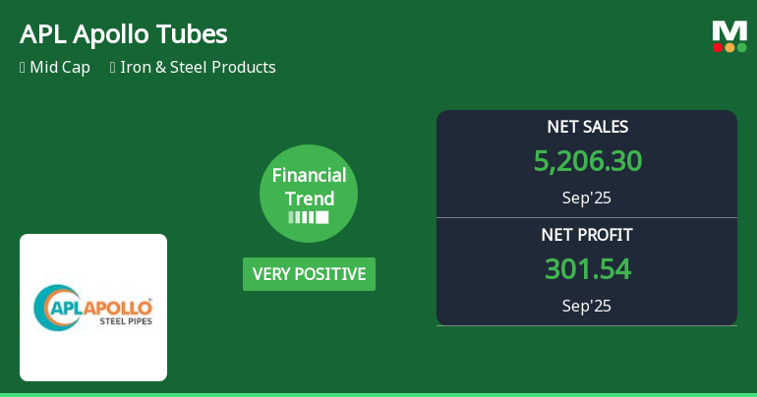
Task: Click the APL Apollo Steel Pipes logo
Action: coord(93,307)
